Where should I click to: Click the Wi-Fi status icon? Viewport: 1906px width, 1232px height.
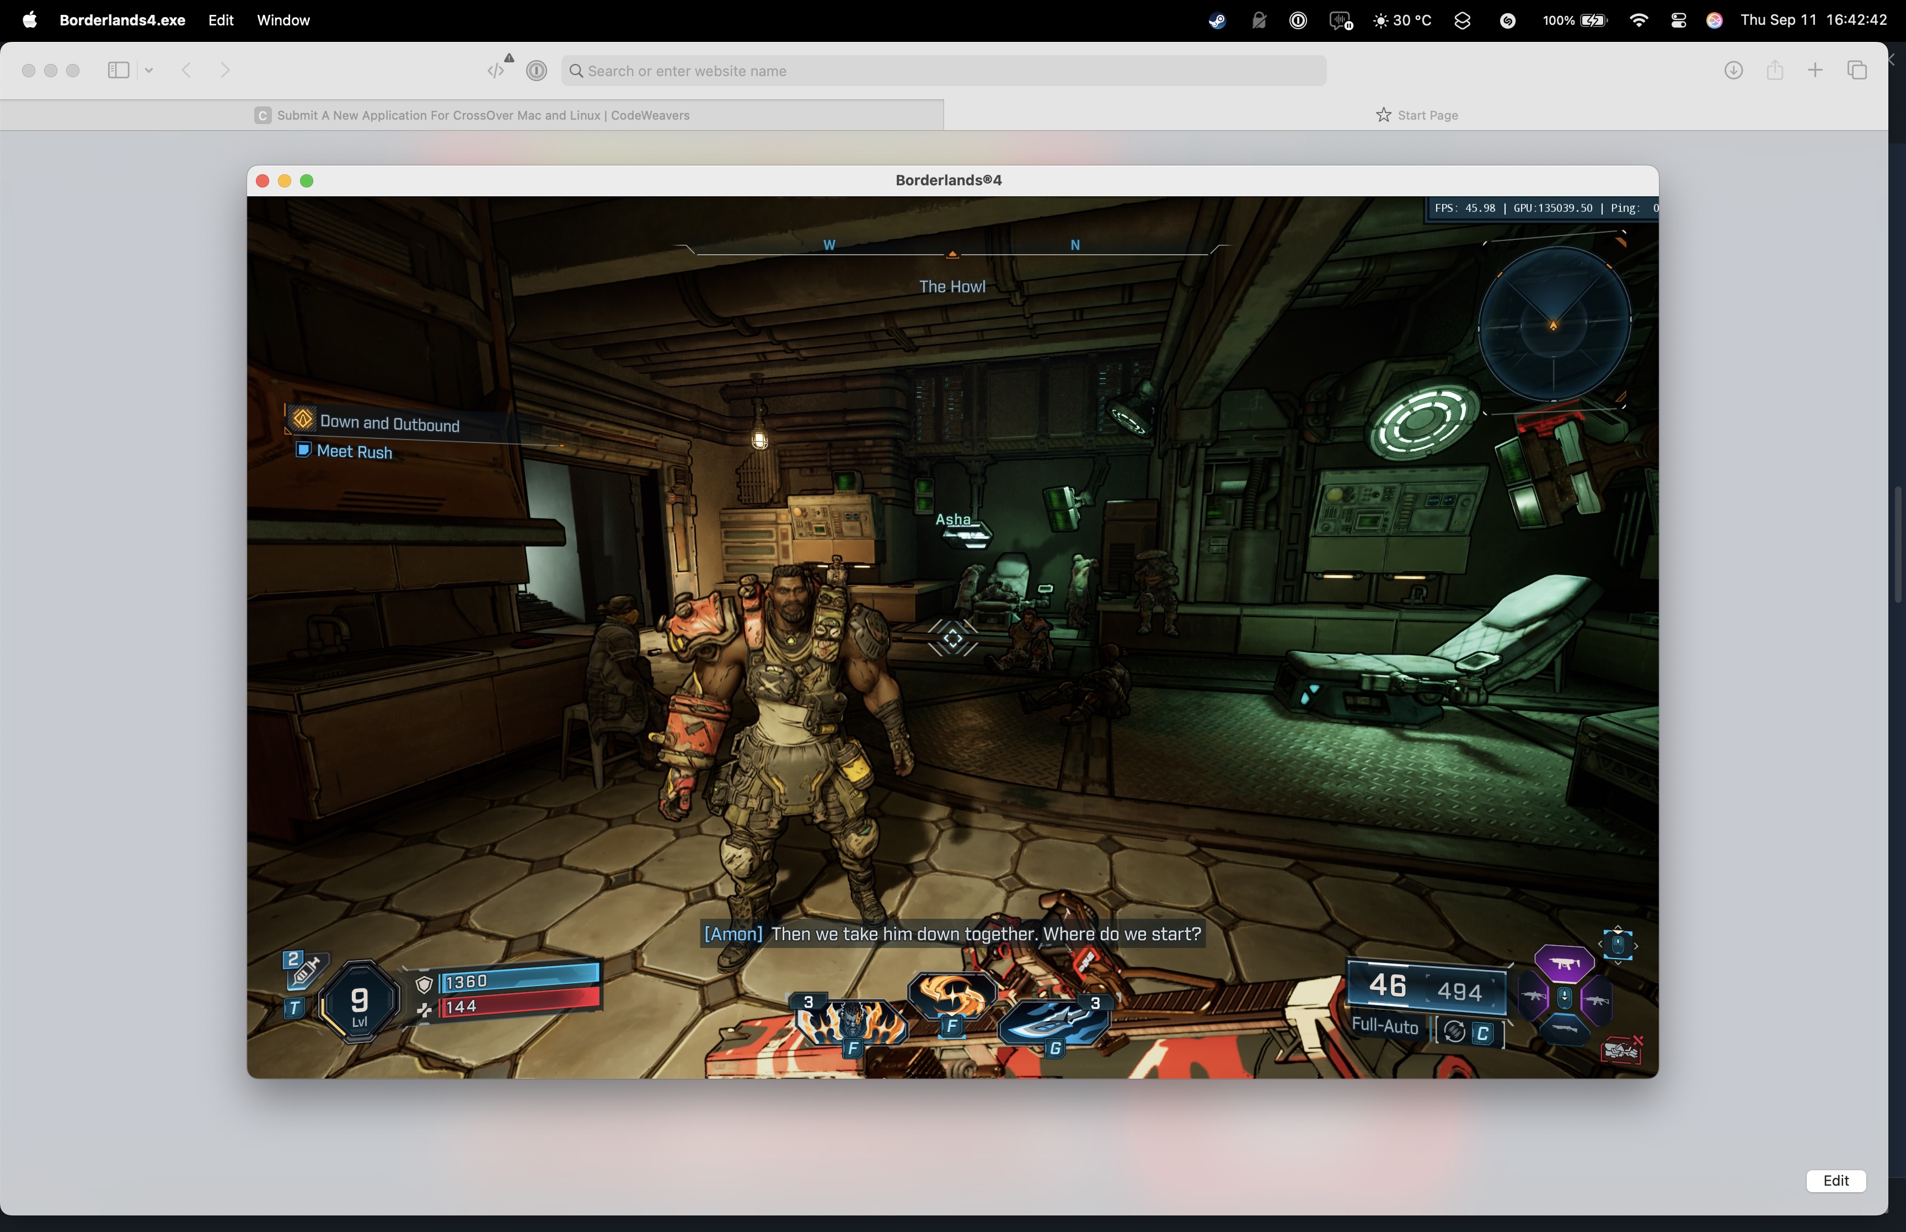(x=1638, y=21)
